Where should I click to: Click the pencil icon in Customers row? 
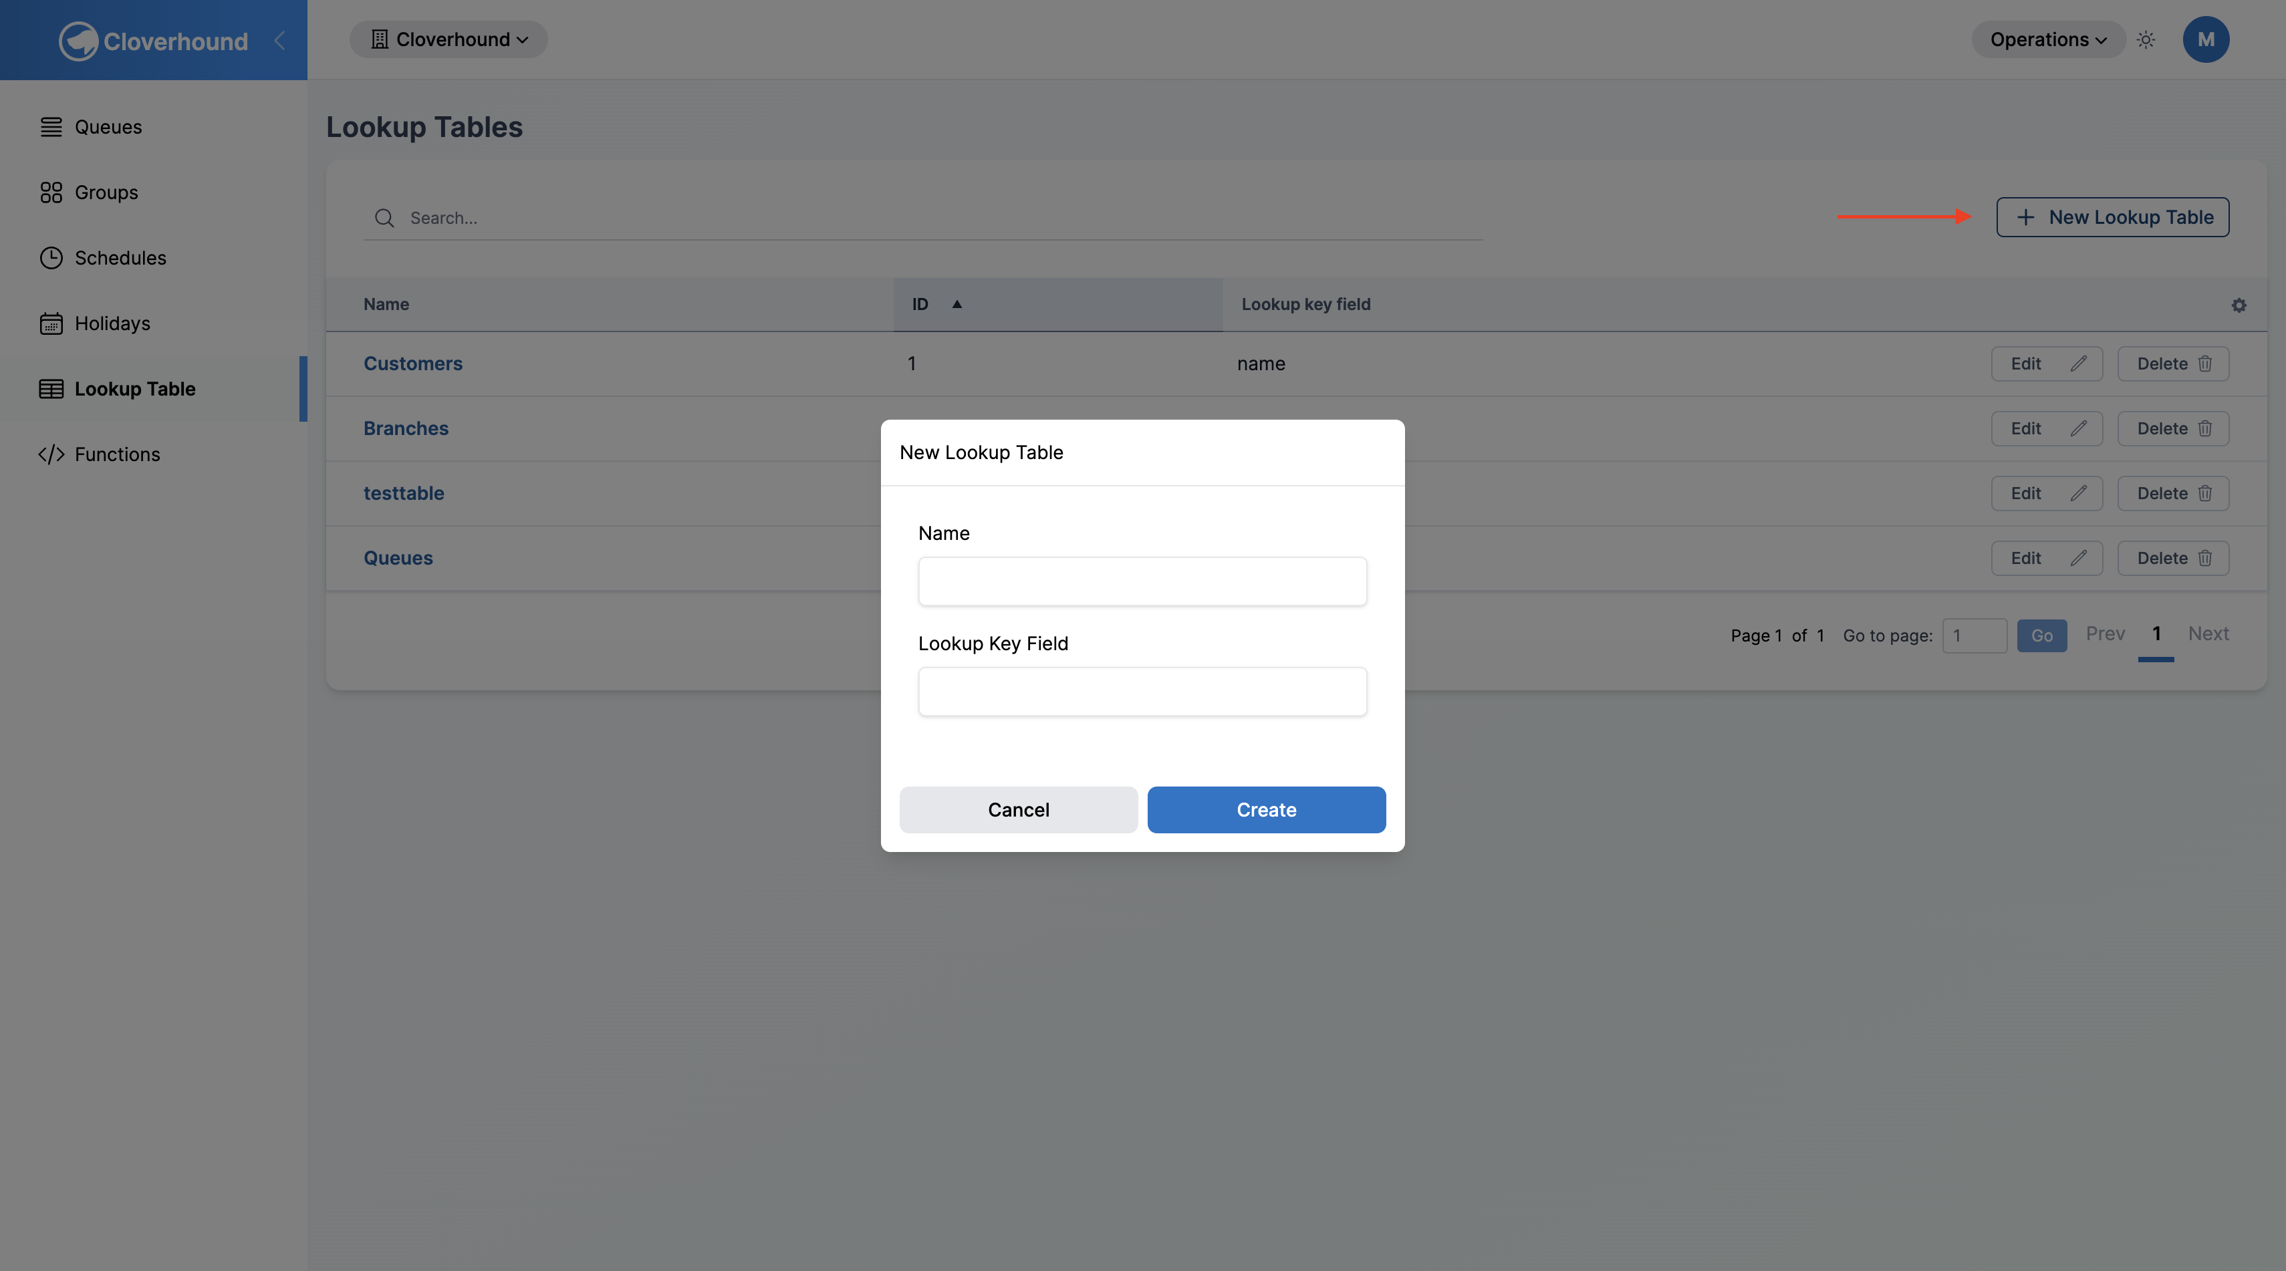click(x=2078, y=364)
